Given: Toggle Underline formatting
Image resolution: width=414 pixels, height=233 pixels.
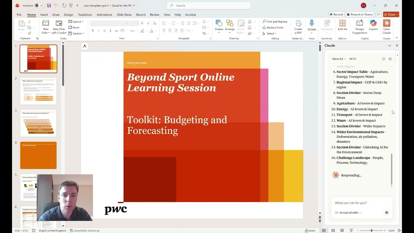Looking at the screenshot, I should pos(104,31).
